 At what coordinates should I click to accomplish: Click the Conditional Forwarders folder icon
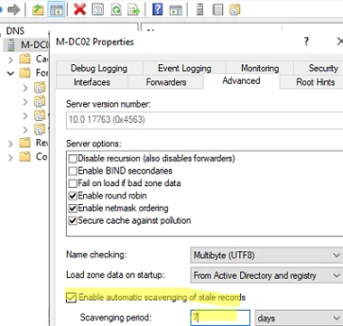[x=25, y=157]
